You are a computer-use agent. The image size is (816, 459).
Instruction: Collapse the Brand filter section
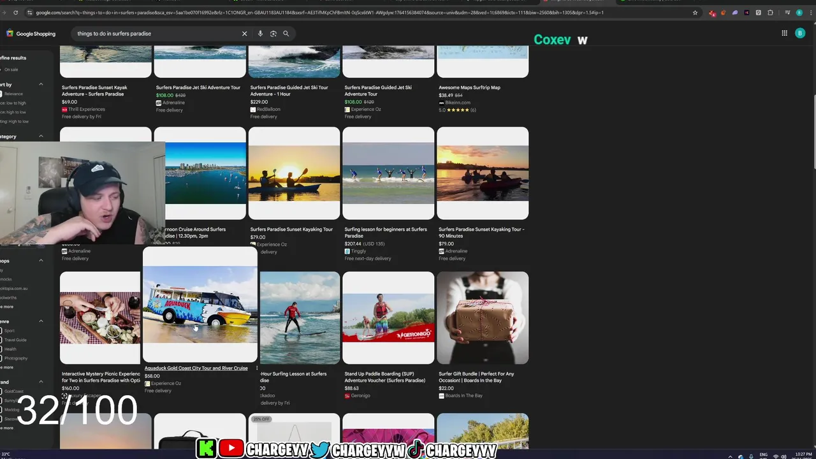pos(41,382)
